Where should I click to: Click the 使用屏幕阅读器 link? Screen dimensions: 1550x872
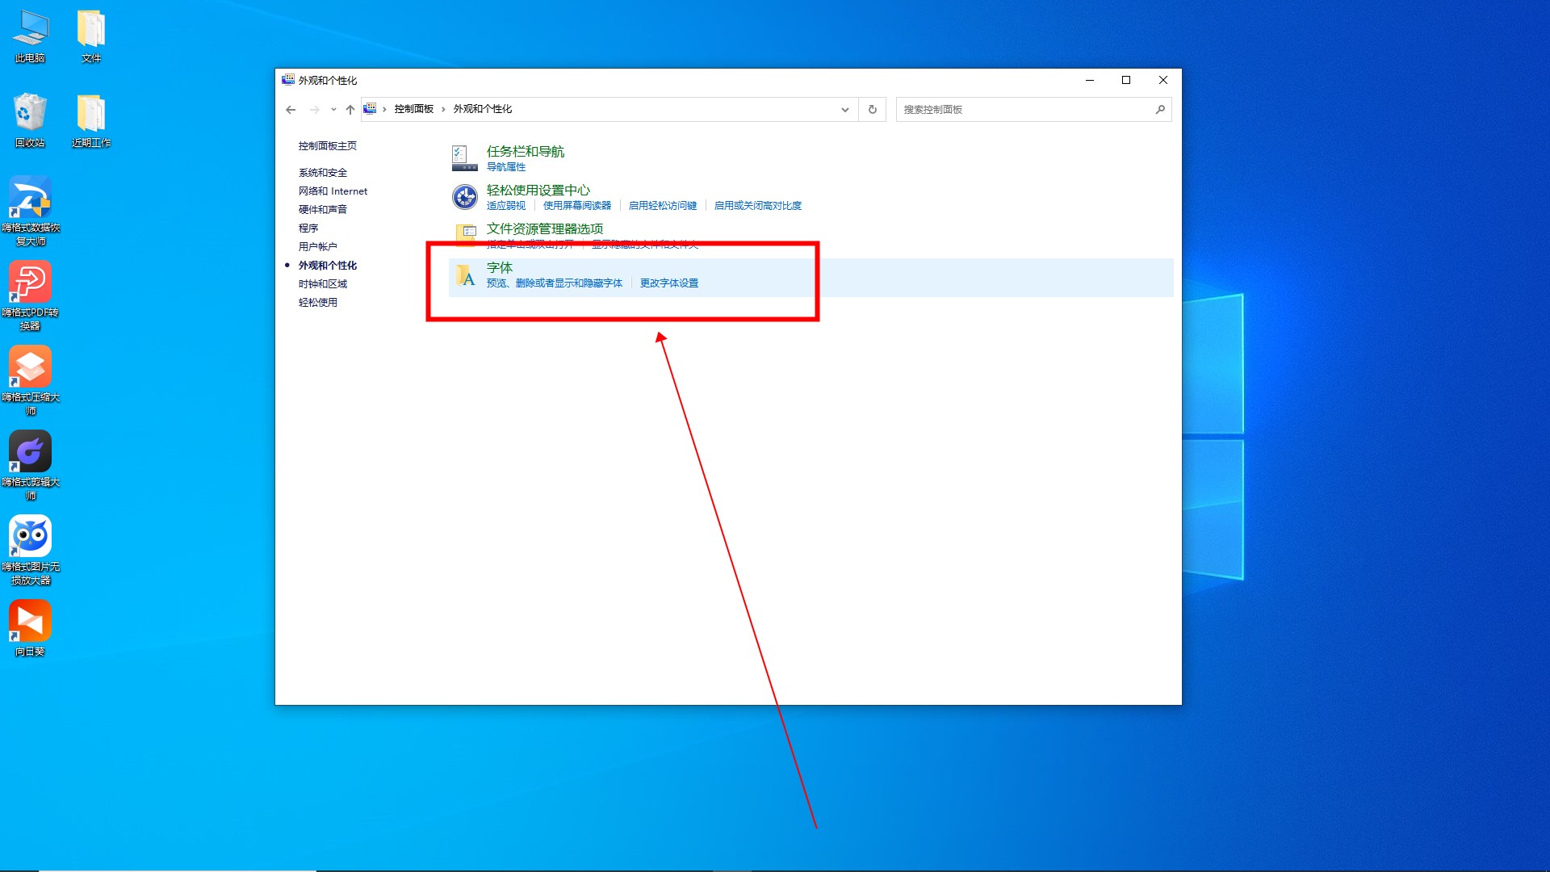576,205
